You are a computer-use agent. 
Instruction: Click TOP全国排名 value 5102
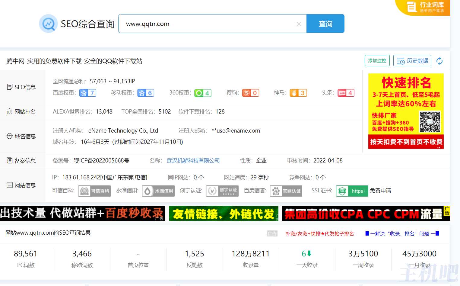click(165, 112)
